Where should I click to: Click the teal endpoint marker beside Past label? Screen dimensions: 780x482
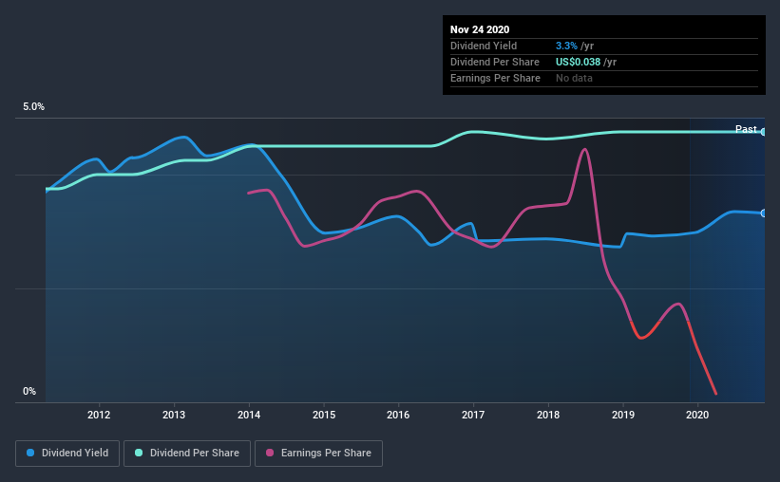pos(764,132)
